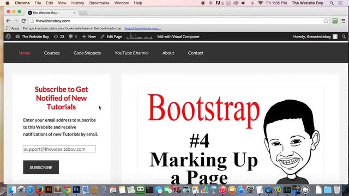Click the email address input field
This screenshot has height=196, width=349.
click(x=59, y=149)
